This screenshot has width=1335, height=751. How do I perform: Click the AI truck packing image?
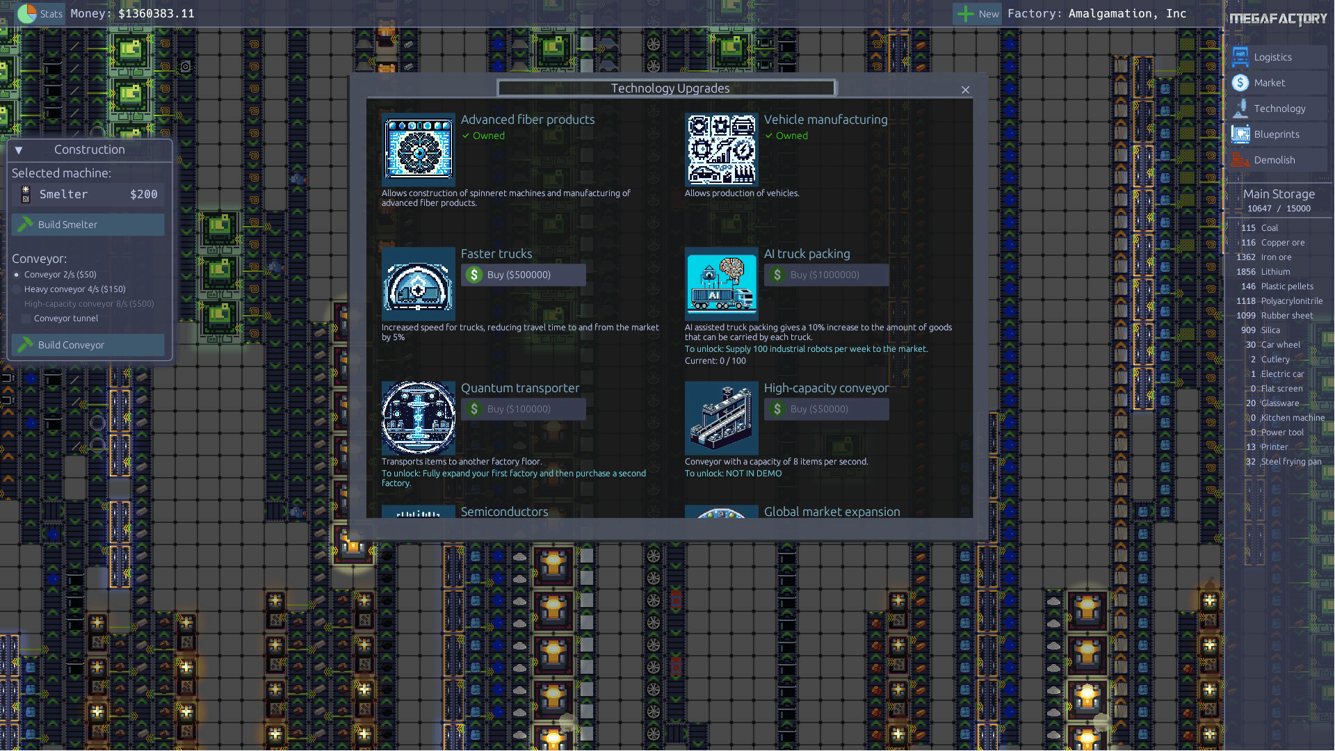point(721,283)
